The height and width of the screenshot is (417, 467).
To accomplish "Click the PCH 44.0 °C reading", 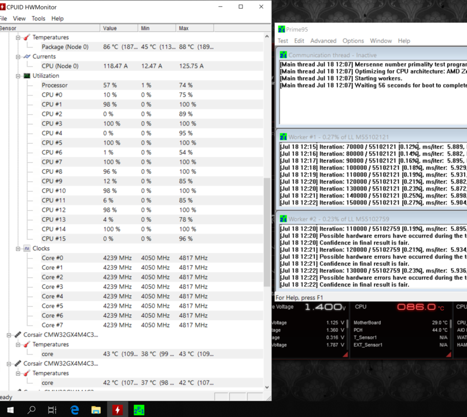I will coord(400,330).
